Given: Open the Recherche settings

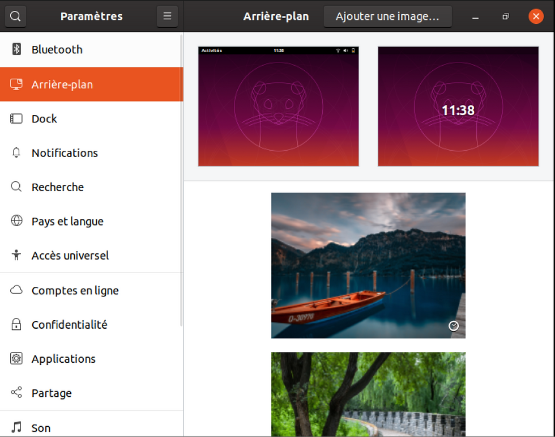Looking at the screenshot, I should pyautogui.click(x=91, y=187).
